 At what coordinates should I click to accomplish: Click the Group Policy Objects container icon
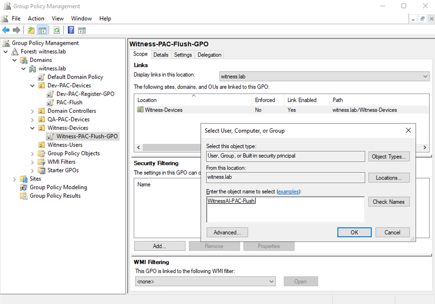tap(42, 153)
